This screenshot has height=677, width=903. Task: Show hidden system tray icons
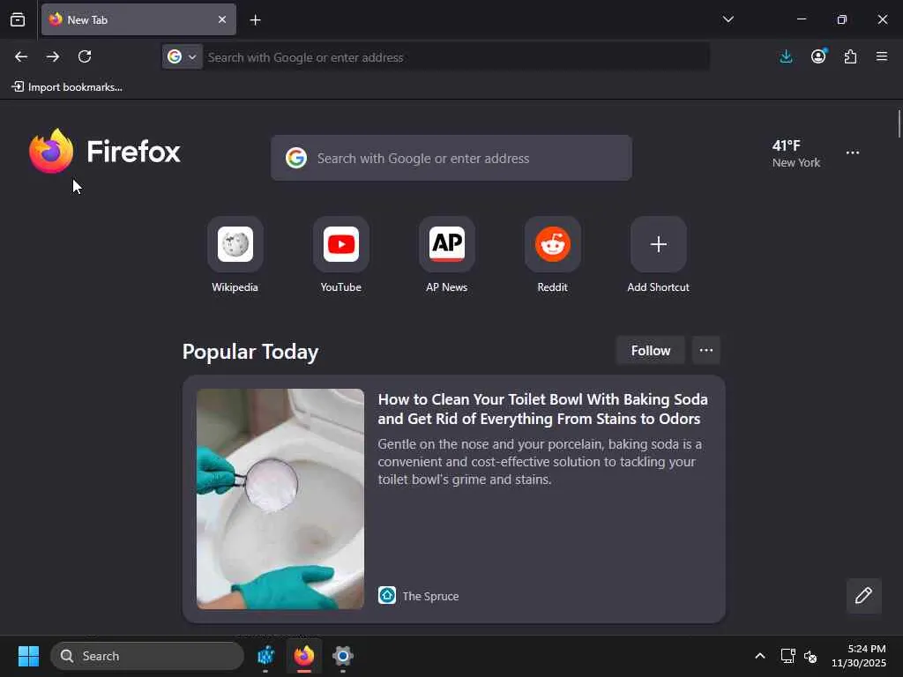click(x=759, y=656)
